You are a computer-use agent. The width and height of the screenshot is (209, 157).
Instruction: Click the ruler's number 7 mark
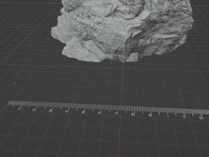point(116,113)
